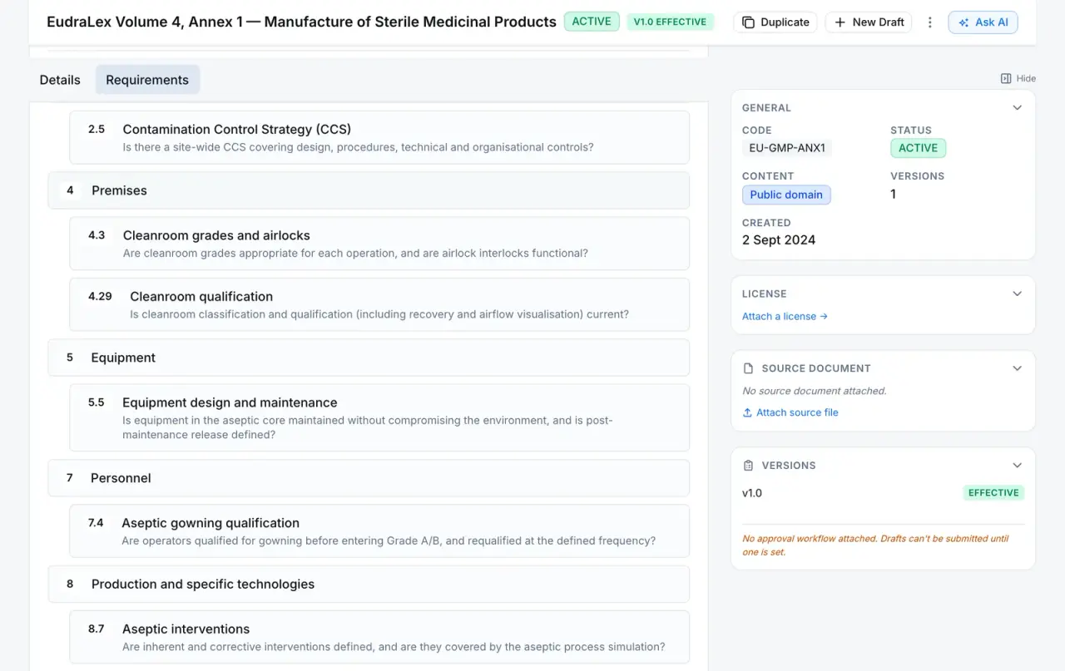Click the sparkle icon on Ask AI
Image resolution: width=1065 pixels, height=671 pixels.
click(x=963, y=22)
